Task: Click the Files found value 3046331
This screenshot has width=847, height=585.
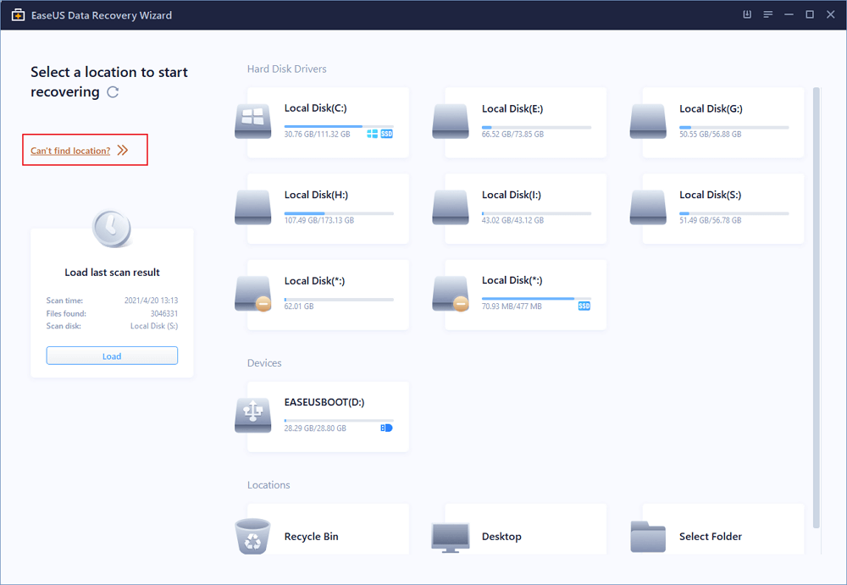Action: coord(164,313)
